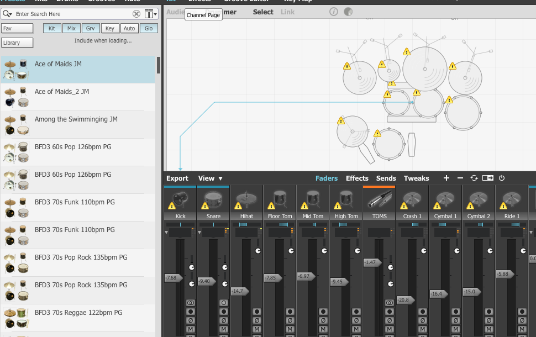This screenshot has height=337, width=536.
Task: Invert phase on the Snare channel
Action: click(x=224, y=320)
